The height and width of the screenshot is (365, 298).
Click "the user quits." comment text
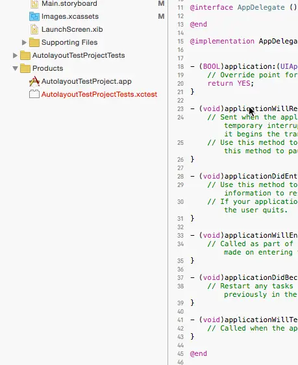point(256,210)
